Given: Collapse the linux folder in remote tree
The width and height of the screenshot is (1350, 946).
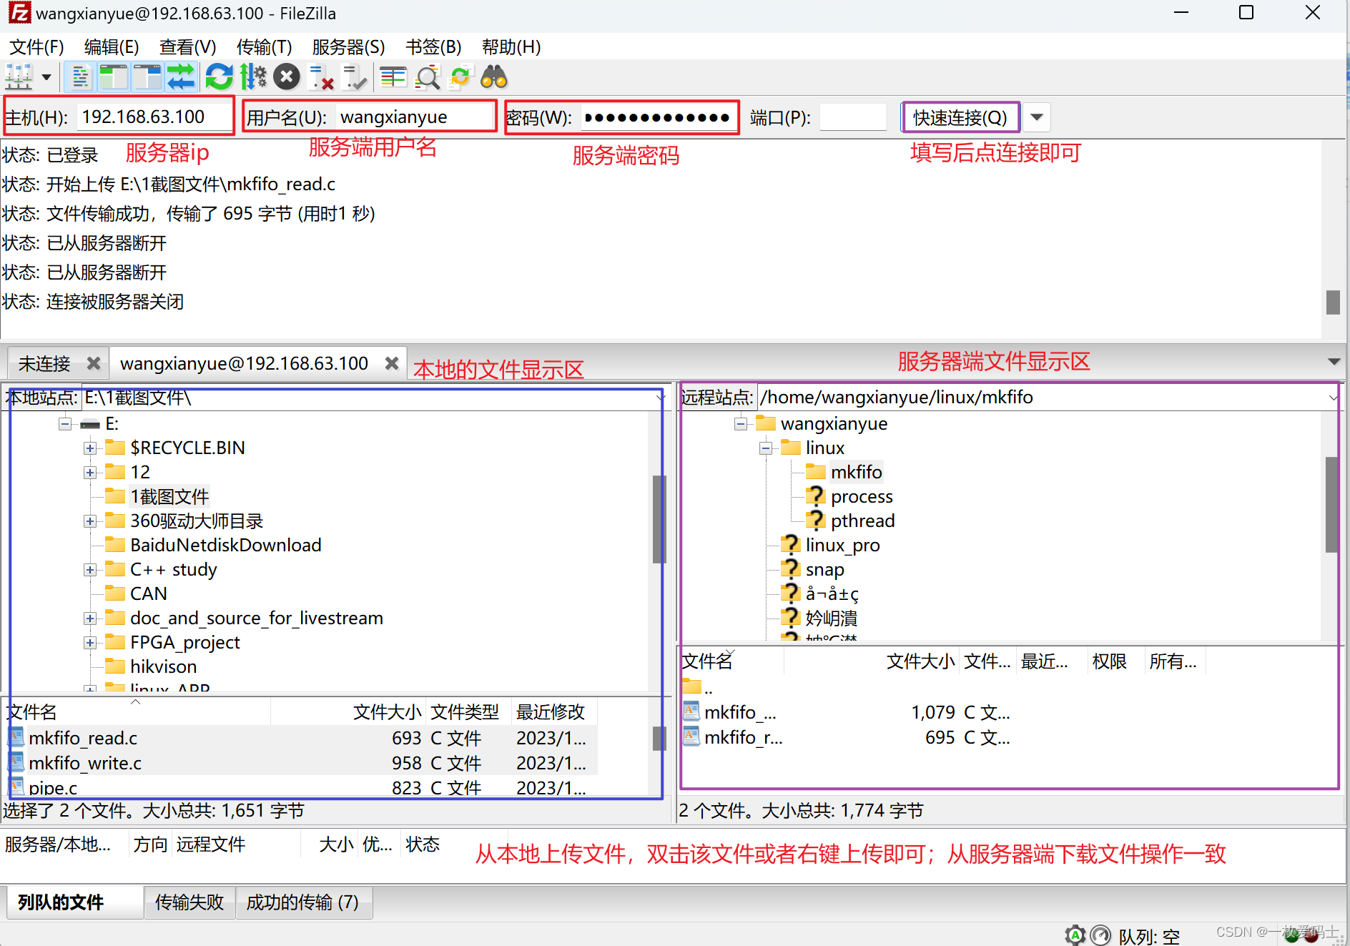Looking at the screenshot, I should tap(765, 448).
